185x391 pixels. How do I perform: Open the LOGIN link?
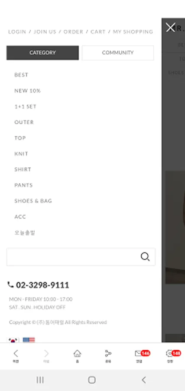coord(17,32)
